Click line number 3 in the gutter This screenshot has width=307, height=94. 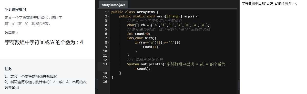tap(106, 20)
